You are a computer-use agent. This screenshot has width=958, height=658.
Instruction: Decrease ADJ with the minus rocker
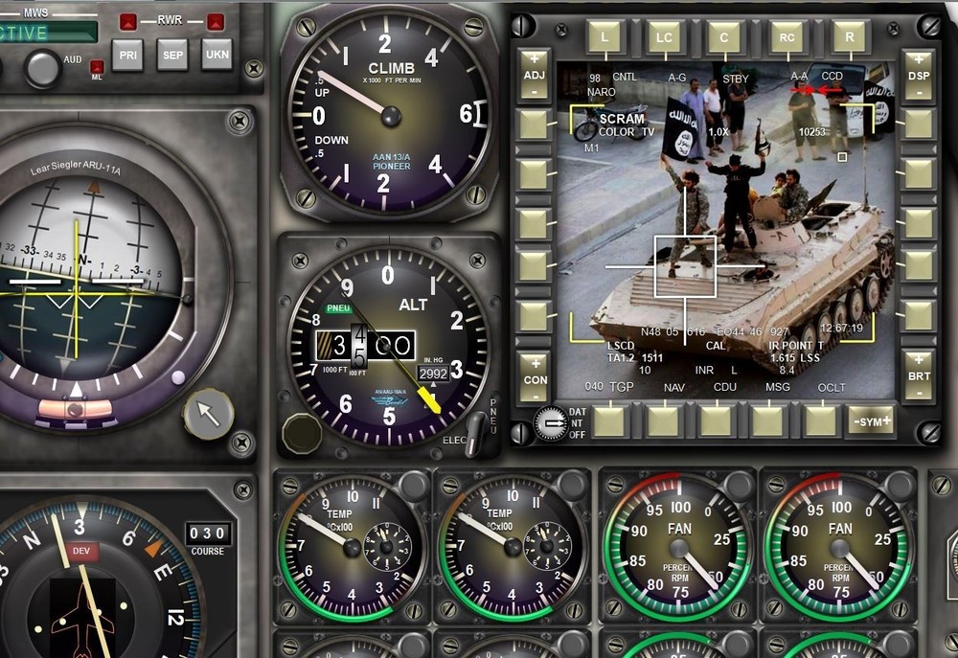(x=534, y=92)
